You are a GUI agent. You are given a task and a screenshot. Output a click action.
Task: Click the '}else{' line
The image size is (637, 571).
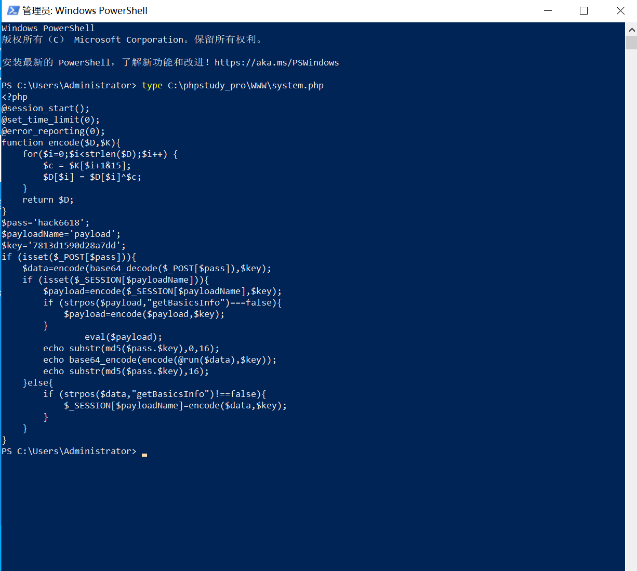pos(38,382)
